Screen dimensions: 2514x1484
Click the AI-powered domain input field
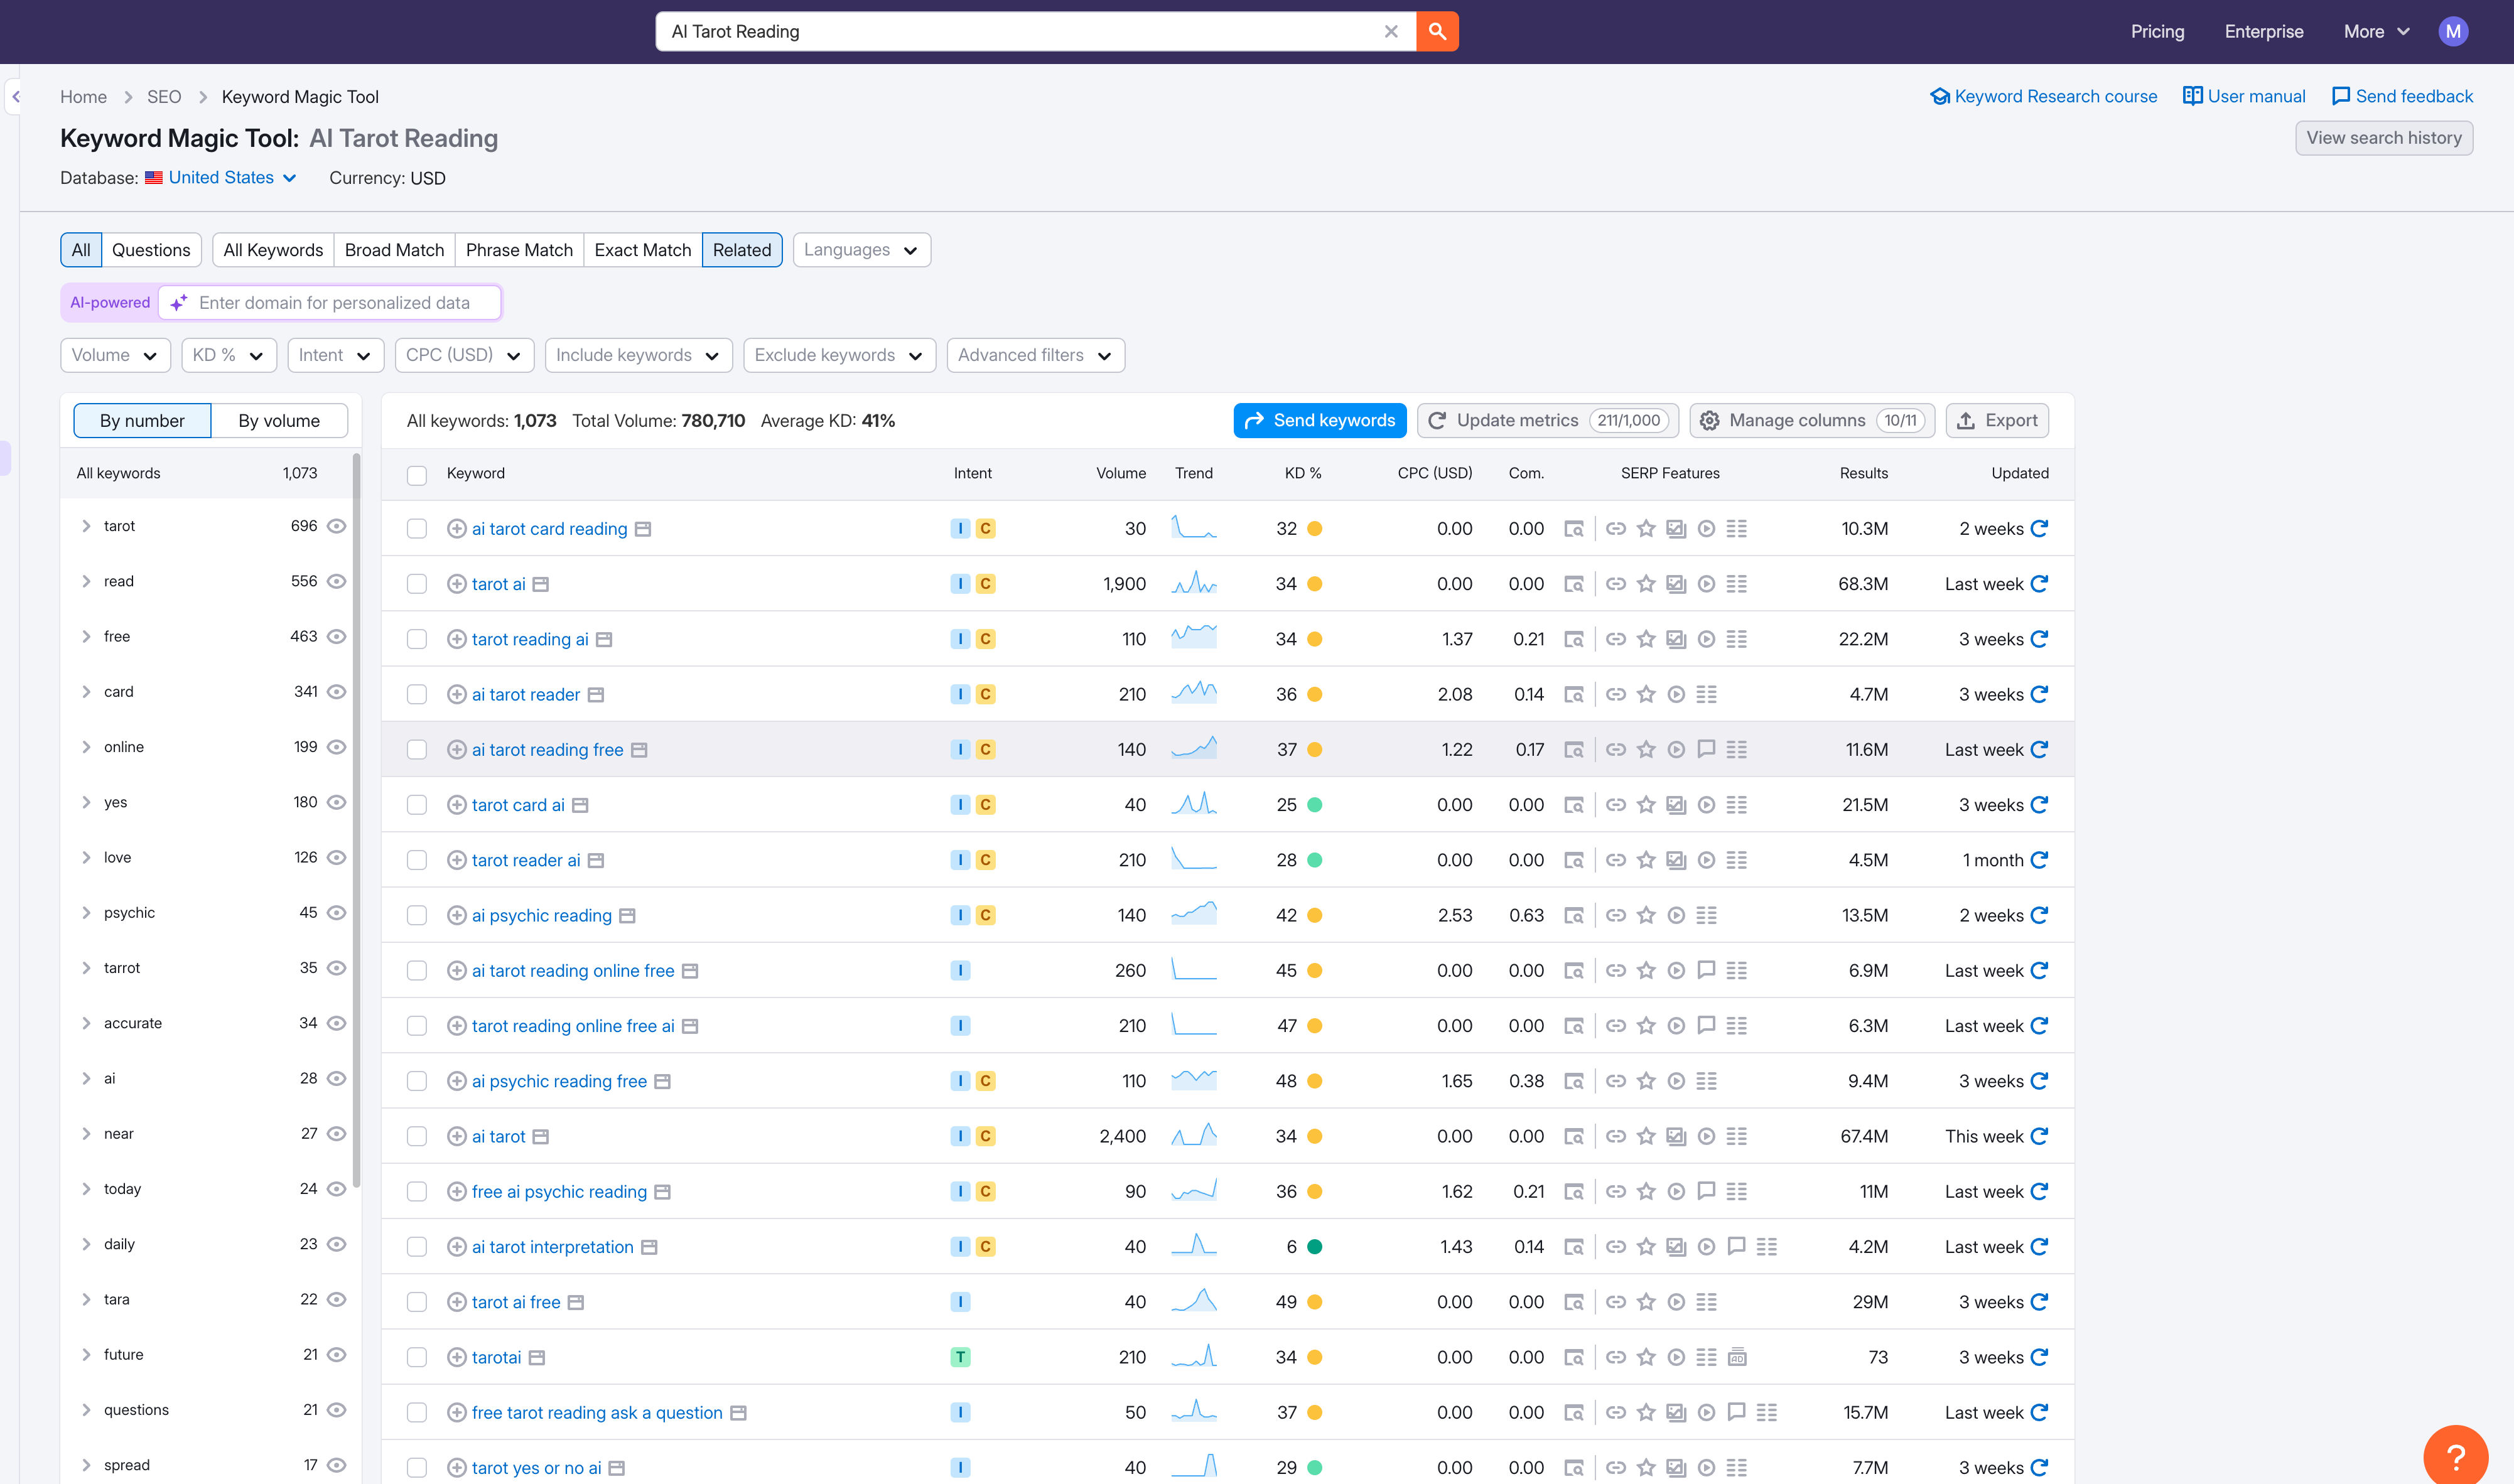point(334,303)
